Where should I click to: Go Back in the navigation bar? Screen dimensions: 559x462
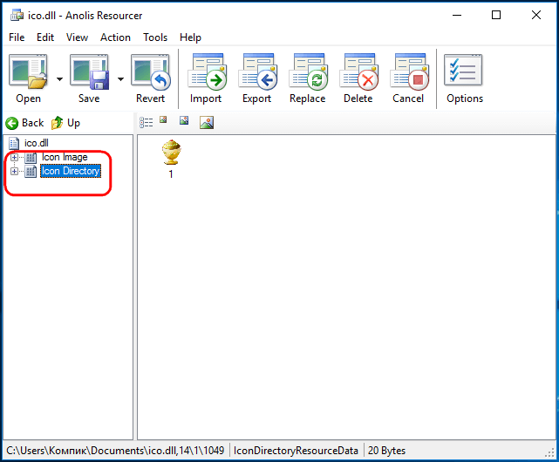(x=24, y=123)
